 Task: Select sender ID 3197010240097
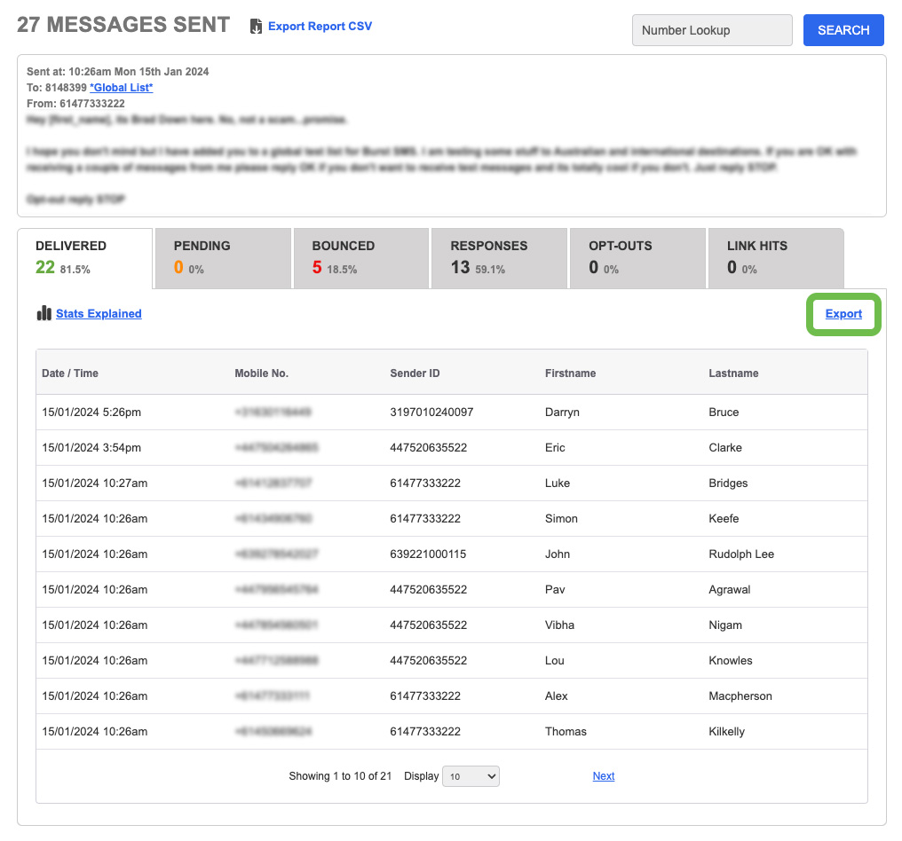[x=431, y=413]
